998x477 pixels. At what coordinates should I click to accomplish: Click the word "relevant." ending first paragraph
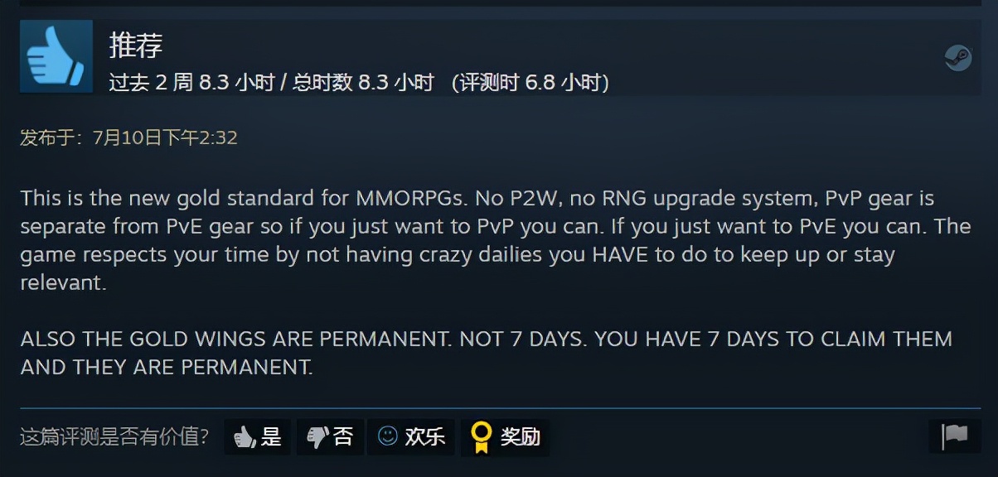62,282
